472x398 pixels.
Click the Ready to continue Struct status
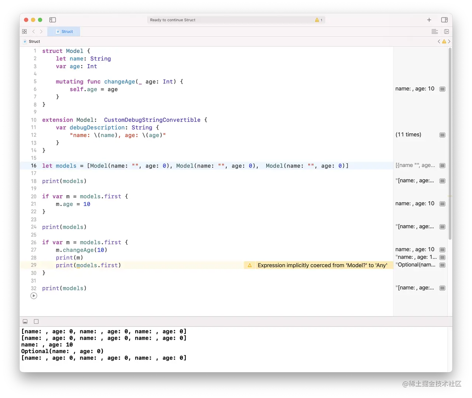coord(173,20)
